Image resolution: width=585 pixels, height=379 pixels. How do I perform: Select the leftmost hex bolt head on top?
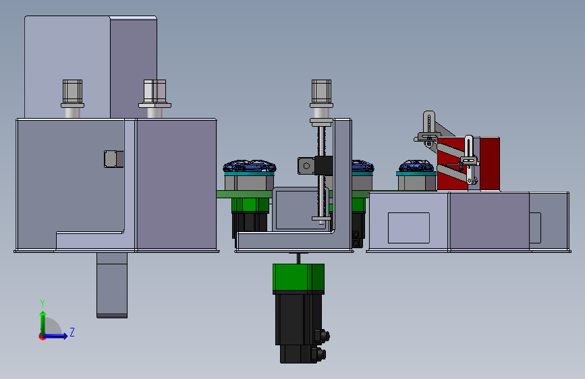72,93
